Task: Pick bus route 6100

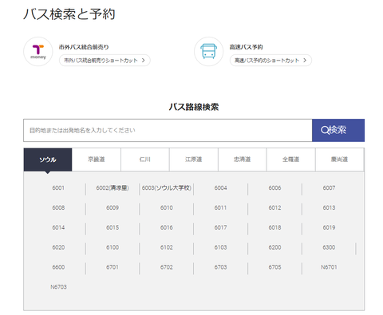Action: click(113, 247)
